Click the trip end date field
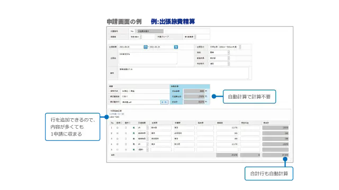The width and height of the screenshot is (339, 190). click(x=162, y=47)
